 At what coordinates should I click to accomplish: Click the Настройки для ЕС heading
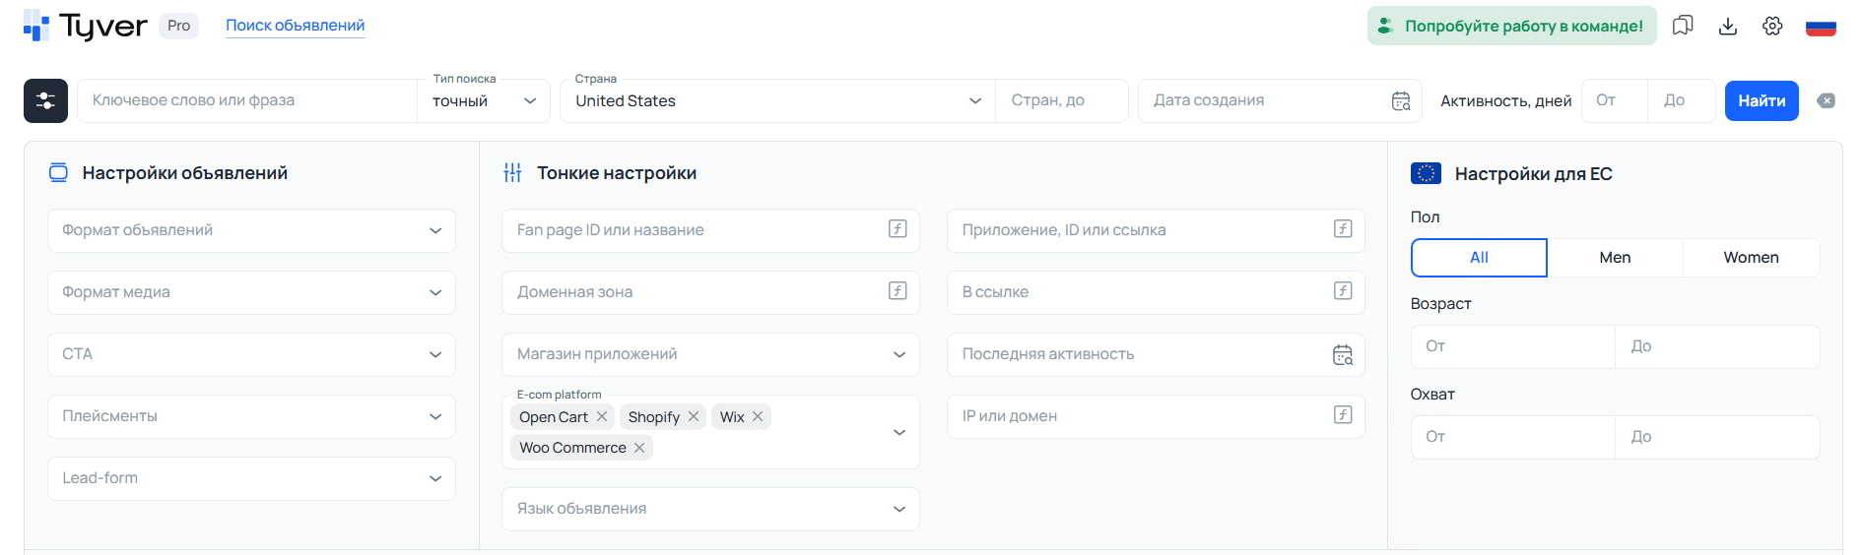1533,174
